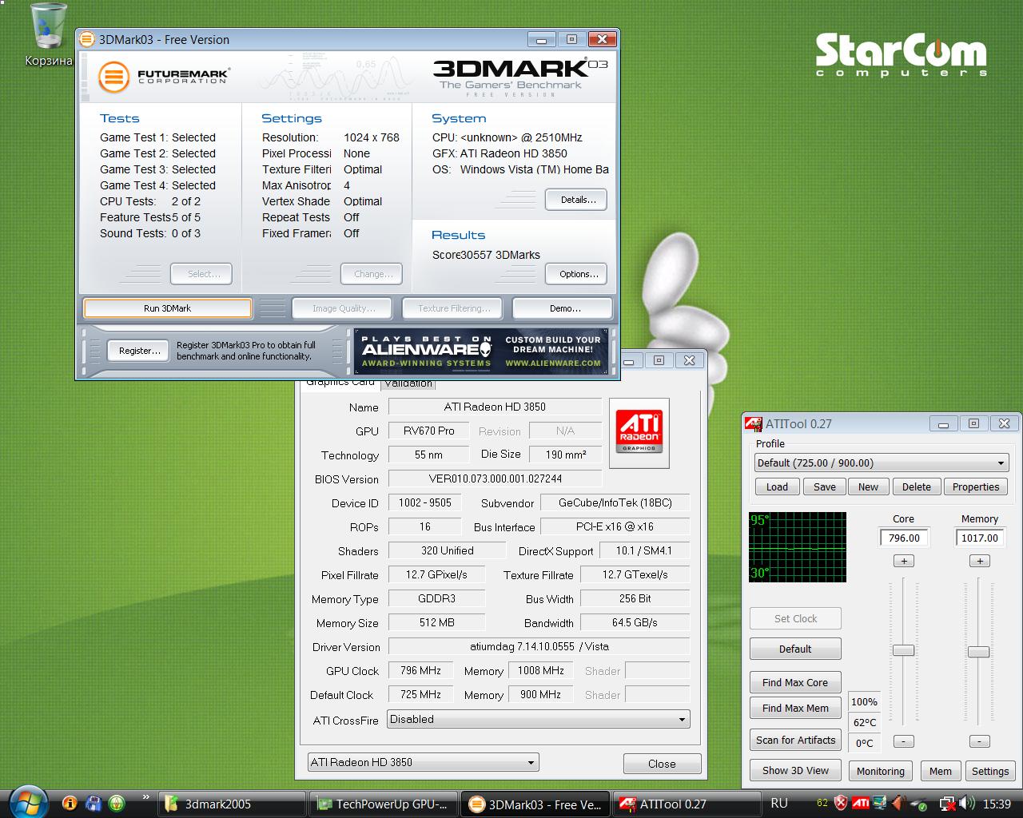Click the blue floppy quick launch icon

(x=94, y=804)
